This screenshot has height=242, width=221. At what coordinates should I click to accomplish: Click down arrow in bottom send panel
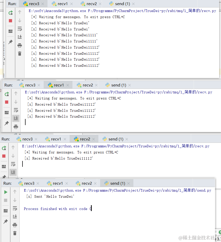pos(15,200)
